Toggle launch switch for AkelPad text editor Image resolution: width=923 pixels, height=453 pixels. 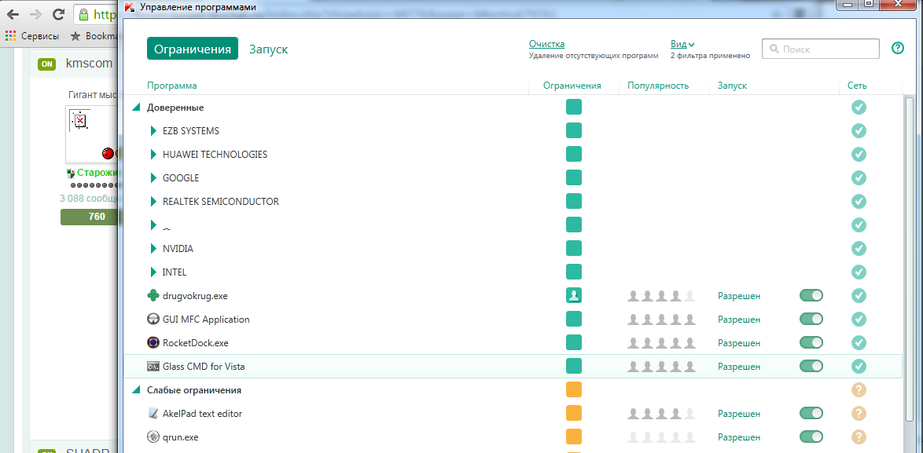811,414
